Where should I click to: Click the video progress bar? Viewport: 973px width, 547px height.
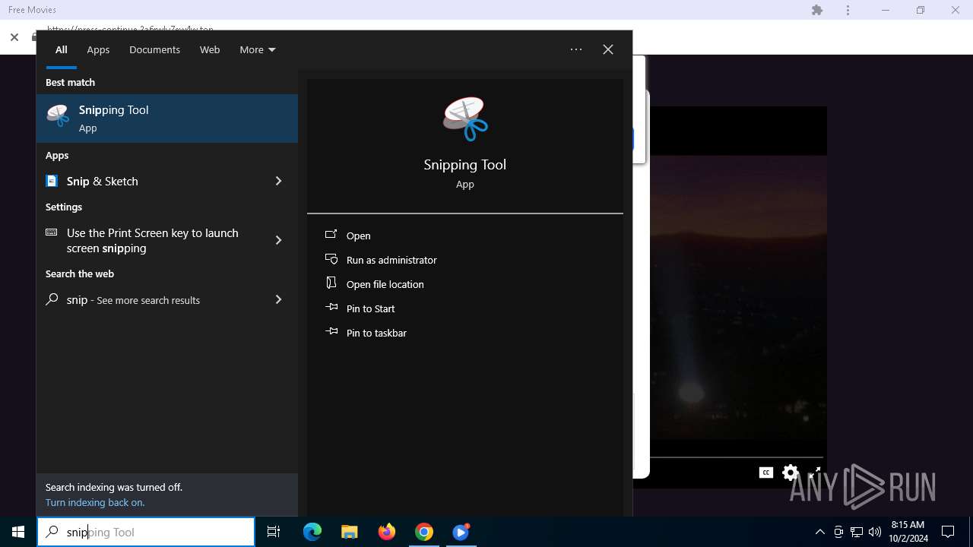tap(737, 457)
